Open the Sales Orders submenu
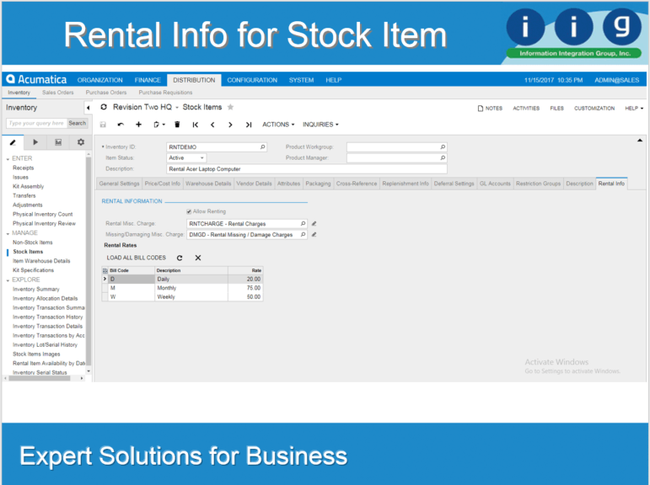This screenshot has height=485, width=650. 57,93
